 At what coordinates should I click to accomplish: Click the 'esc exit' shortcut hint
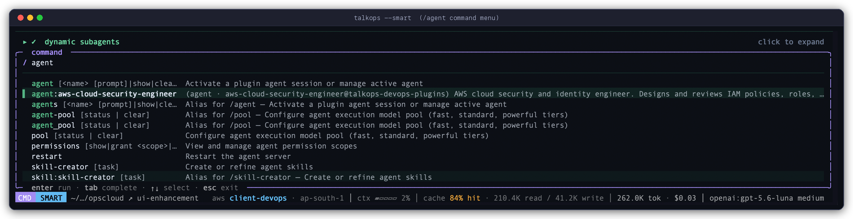pyautogui.click(x=221, y=187)
